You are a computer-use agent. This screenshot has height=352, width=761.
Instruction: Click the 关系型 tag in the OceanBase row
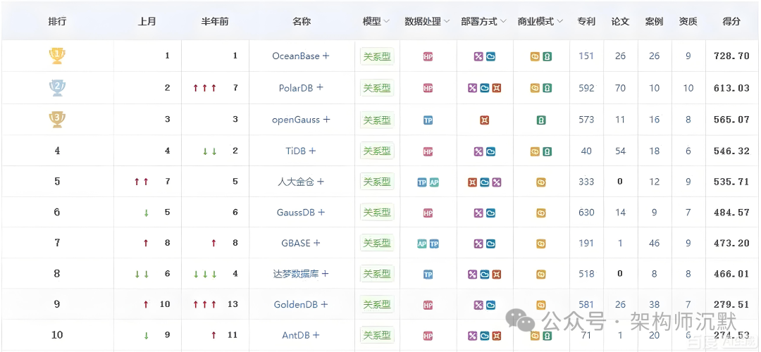pos(377,56)
